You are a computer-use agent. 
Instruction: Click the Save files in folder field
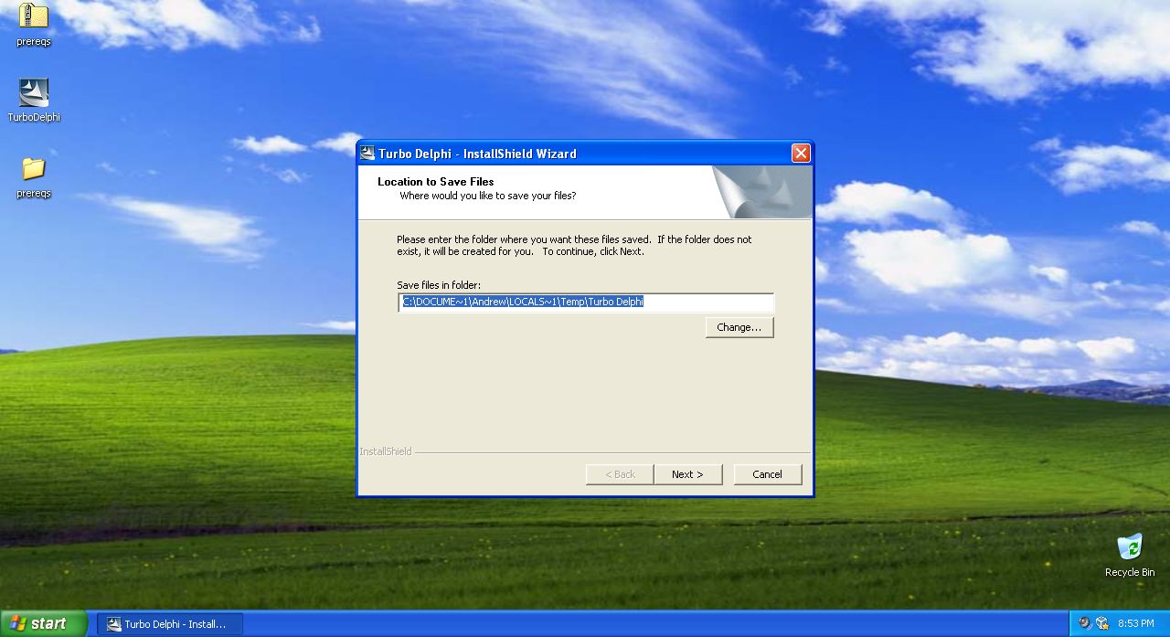[586, 303]
